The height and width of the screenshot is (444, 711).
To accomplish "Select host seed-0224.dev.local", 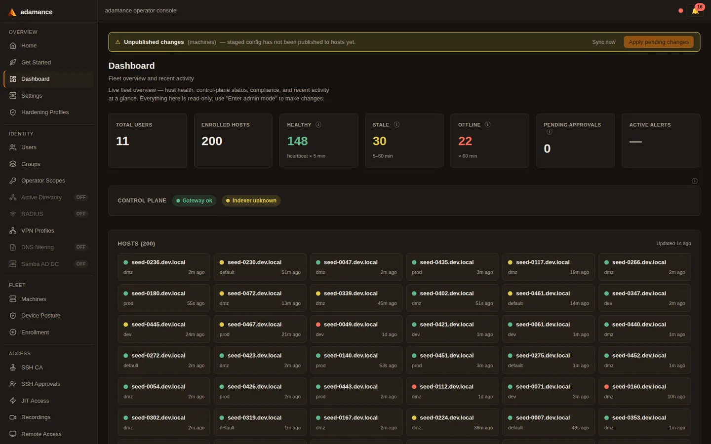I will [452, 422].
